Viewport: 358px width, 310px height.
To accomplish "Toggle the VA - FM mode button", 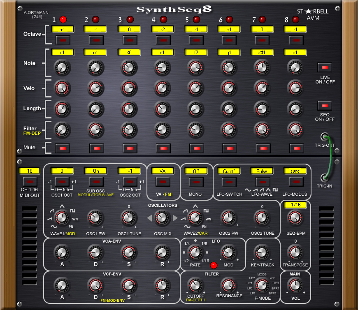I will coord(163,182).
